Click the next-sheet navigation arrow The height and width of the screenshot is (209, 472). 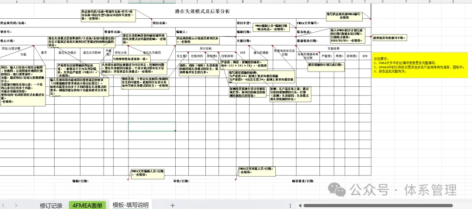coord(16,206)
